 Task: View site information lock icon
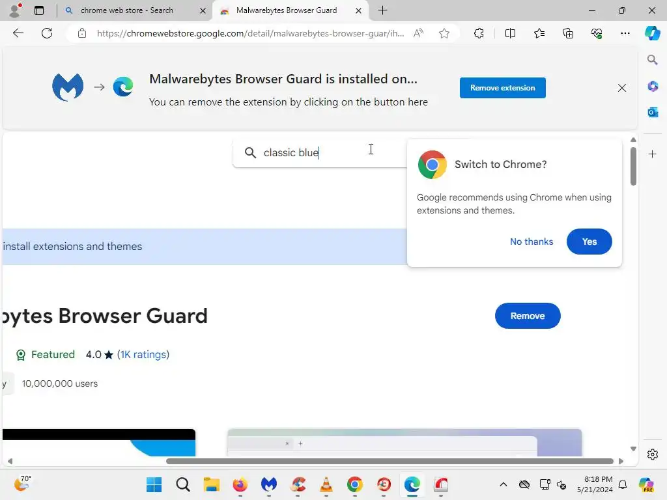pyautogui.click(x=82, y=33)
